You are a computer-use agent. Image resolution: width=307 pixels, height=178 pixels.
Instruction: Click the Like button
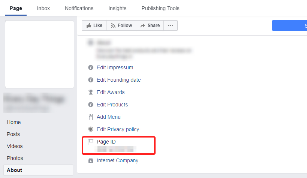94,25
